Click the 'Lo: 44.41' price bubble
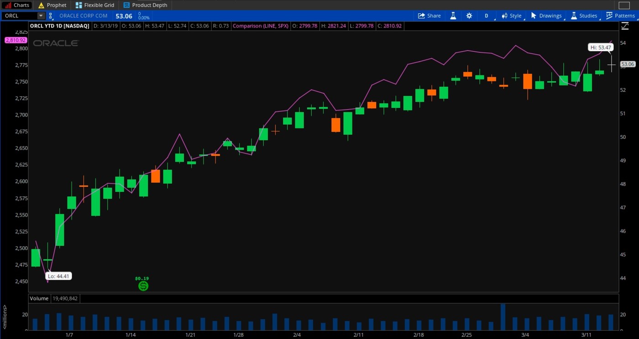Screen dimensions: 639x339 59,276
